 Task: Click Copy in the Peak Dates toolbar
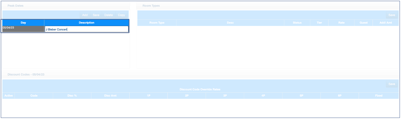pos(121,15)
